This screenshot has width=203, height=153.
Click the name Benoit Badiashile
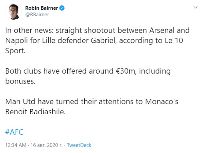[x=35, y=112]
